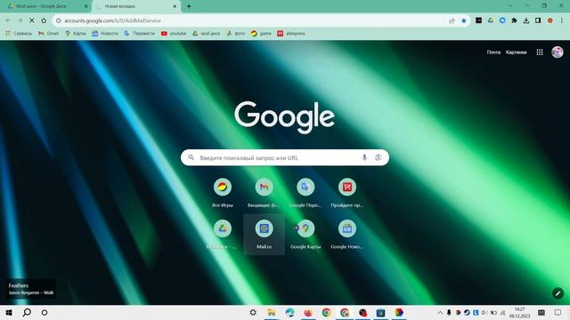Open Картинки link on Google page

point(516,52)
